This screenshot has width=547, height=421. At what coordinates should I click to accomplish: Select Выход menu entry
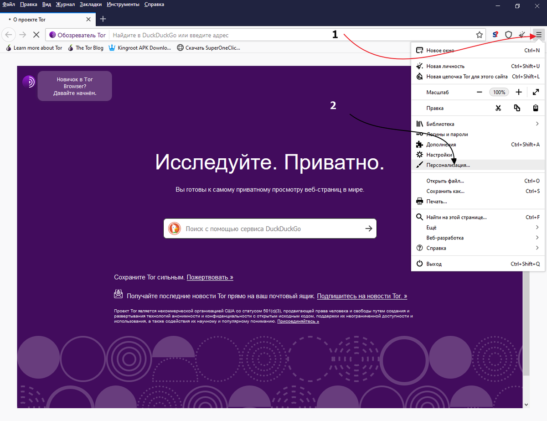click(x=478, y=264)
